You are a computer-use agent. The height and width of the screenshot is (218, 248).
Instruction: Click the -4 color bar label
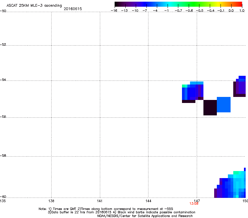[x=155, y=11]
